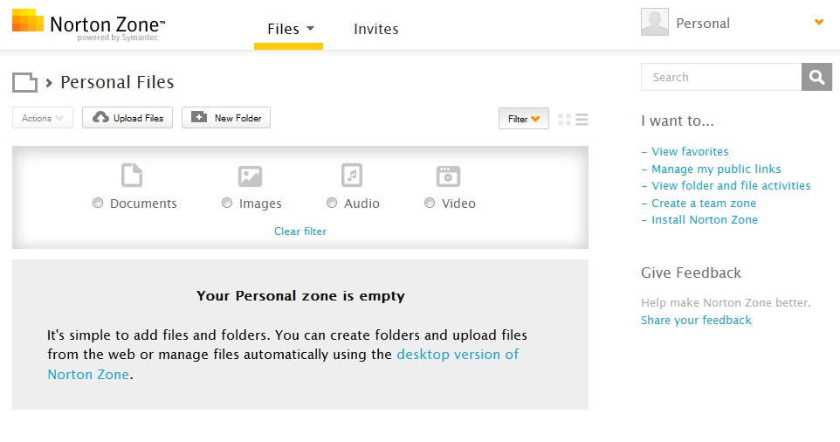Switch to grid view icon

[564, 119]
